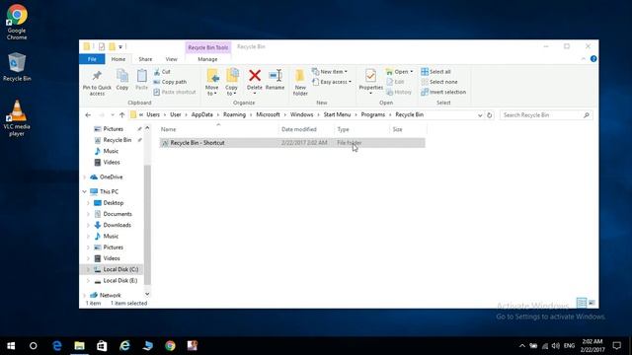Click the Up one level arrow
Image resolution: width=632 pixels, height=355 pixels.
(121, 115)
